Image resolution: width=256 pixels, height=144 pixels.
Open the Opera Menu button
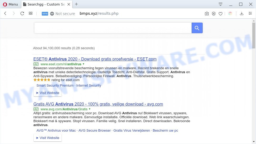(x=11, y=4)
